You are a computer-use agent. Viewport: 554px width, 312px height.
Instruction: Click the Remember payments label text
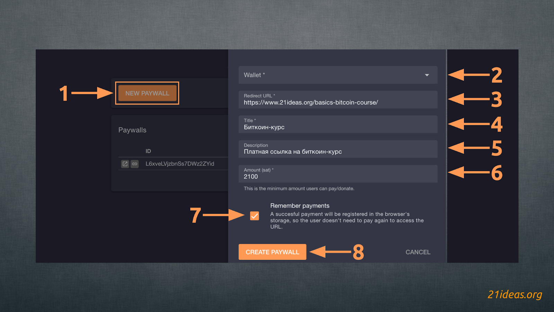pos(300,206)
